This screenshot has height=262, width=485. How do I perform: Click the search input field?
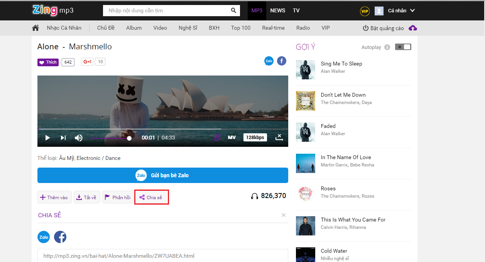pos(167,10)
